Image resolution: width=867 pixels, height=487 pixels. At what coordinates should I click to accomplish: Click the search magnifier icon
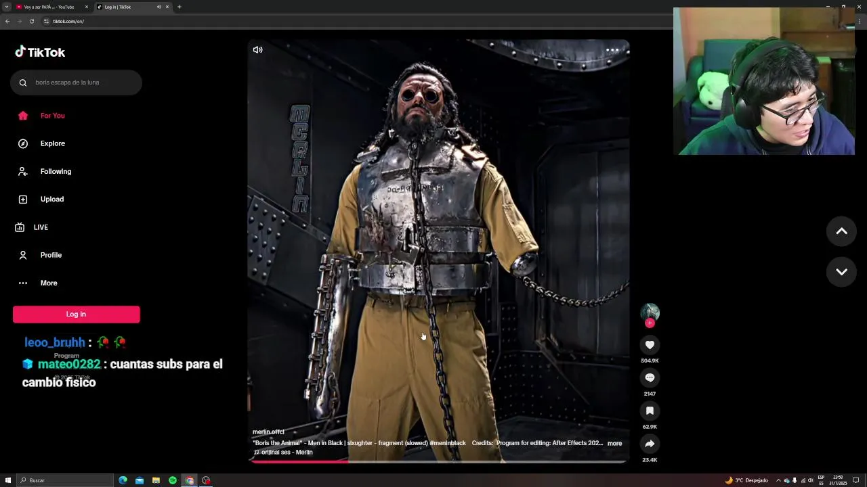pyautogui.click(x=23, y=83)
